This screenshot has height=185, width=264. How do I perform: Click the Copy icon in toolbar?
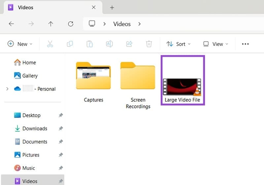click(70, 44)
